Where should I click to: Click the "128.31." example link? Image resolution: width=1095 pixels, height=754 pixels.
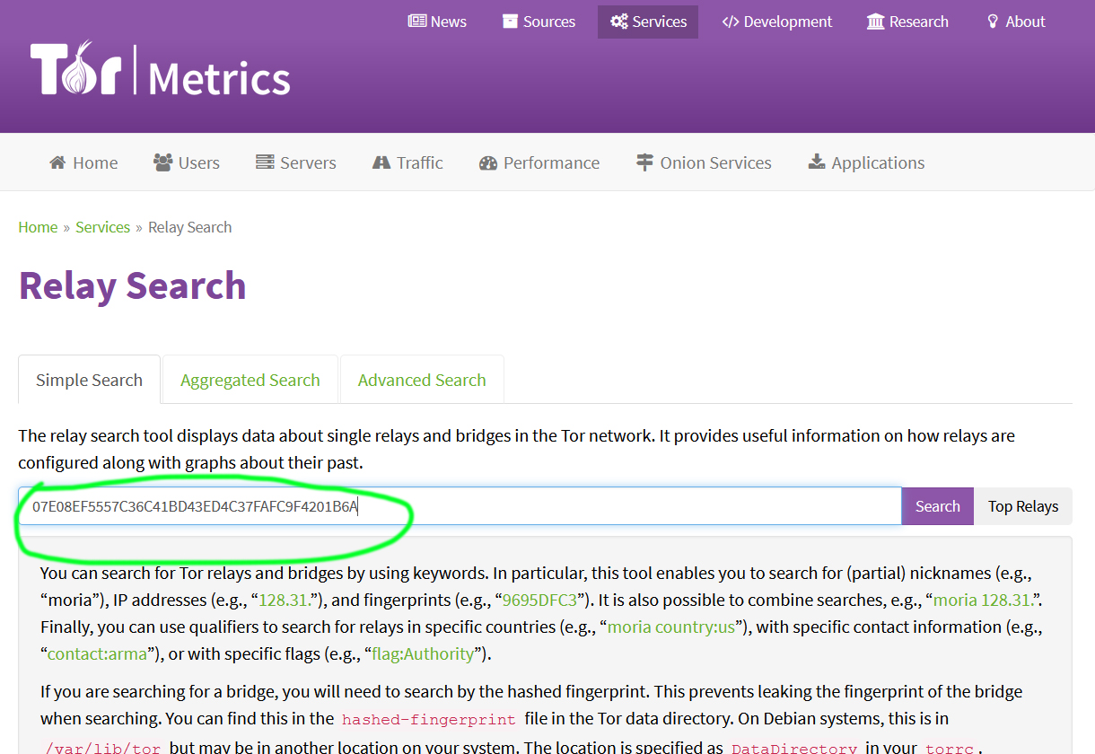point(285,600)
